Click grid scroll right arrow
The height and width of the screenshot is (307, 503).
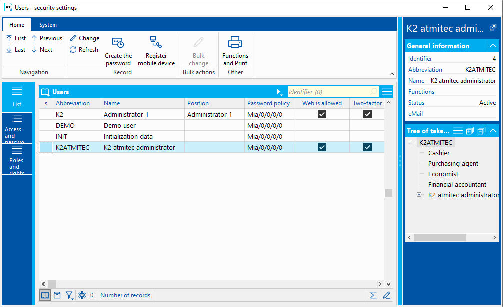pos(380,284)
